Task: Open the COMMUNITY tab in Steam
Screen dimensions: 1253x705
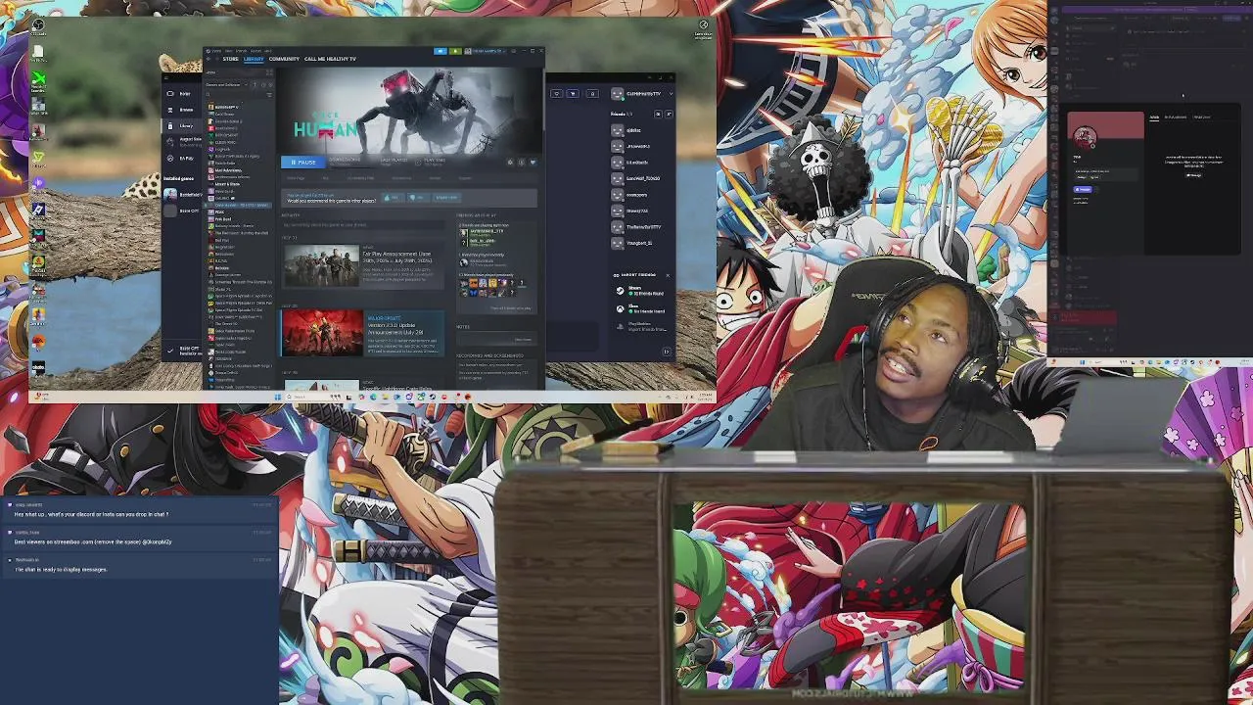Action: point(284,59)
